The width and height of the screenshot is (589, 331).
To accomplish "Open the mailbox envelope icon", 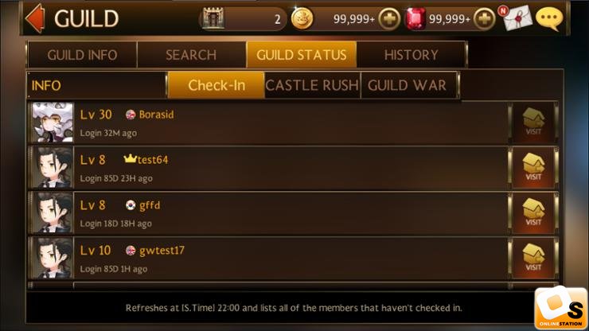I will (517, 18).
